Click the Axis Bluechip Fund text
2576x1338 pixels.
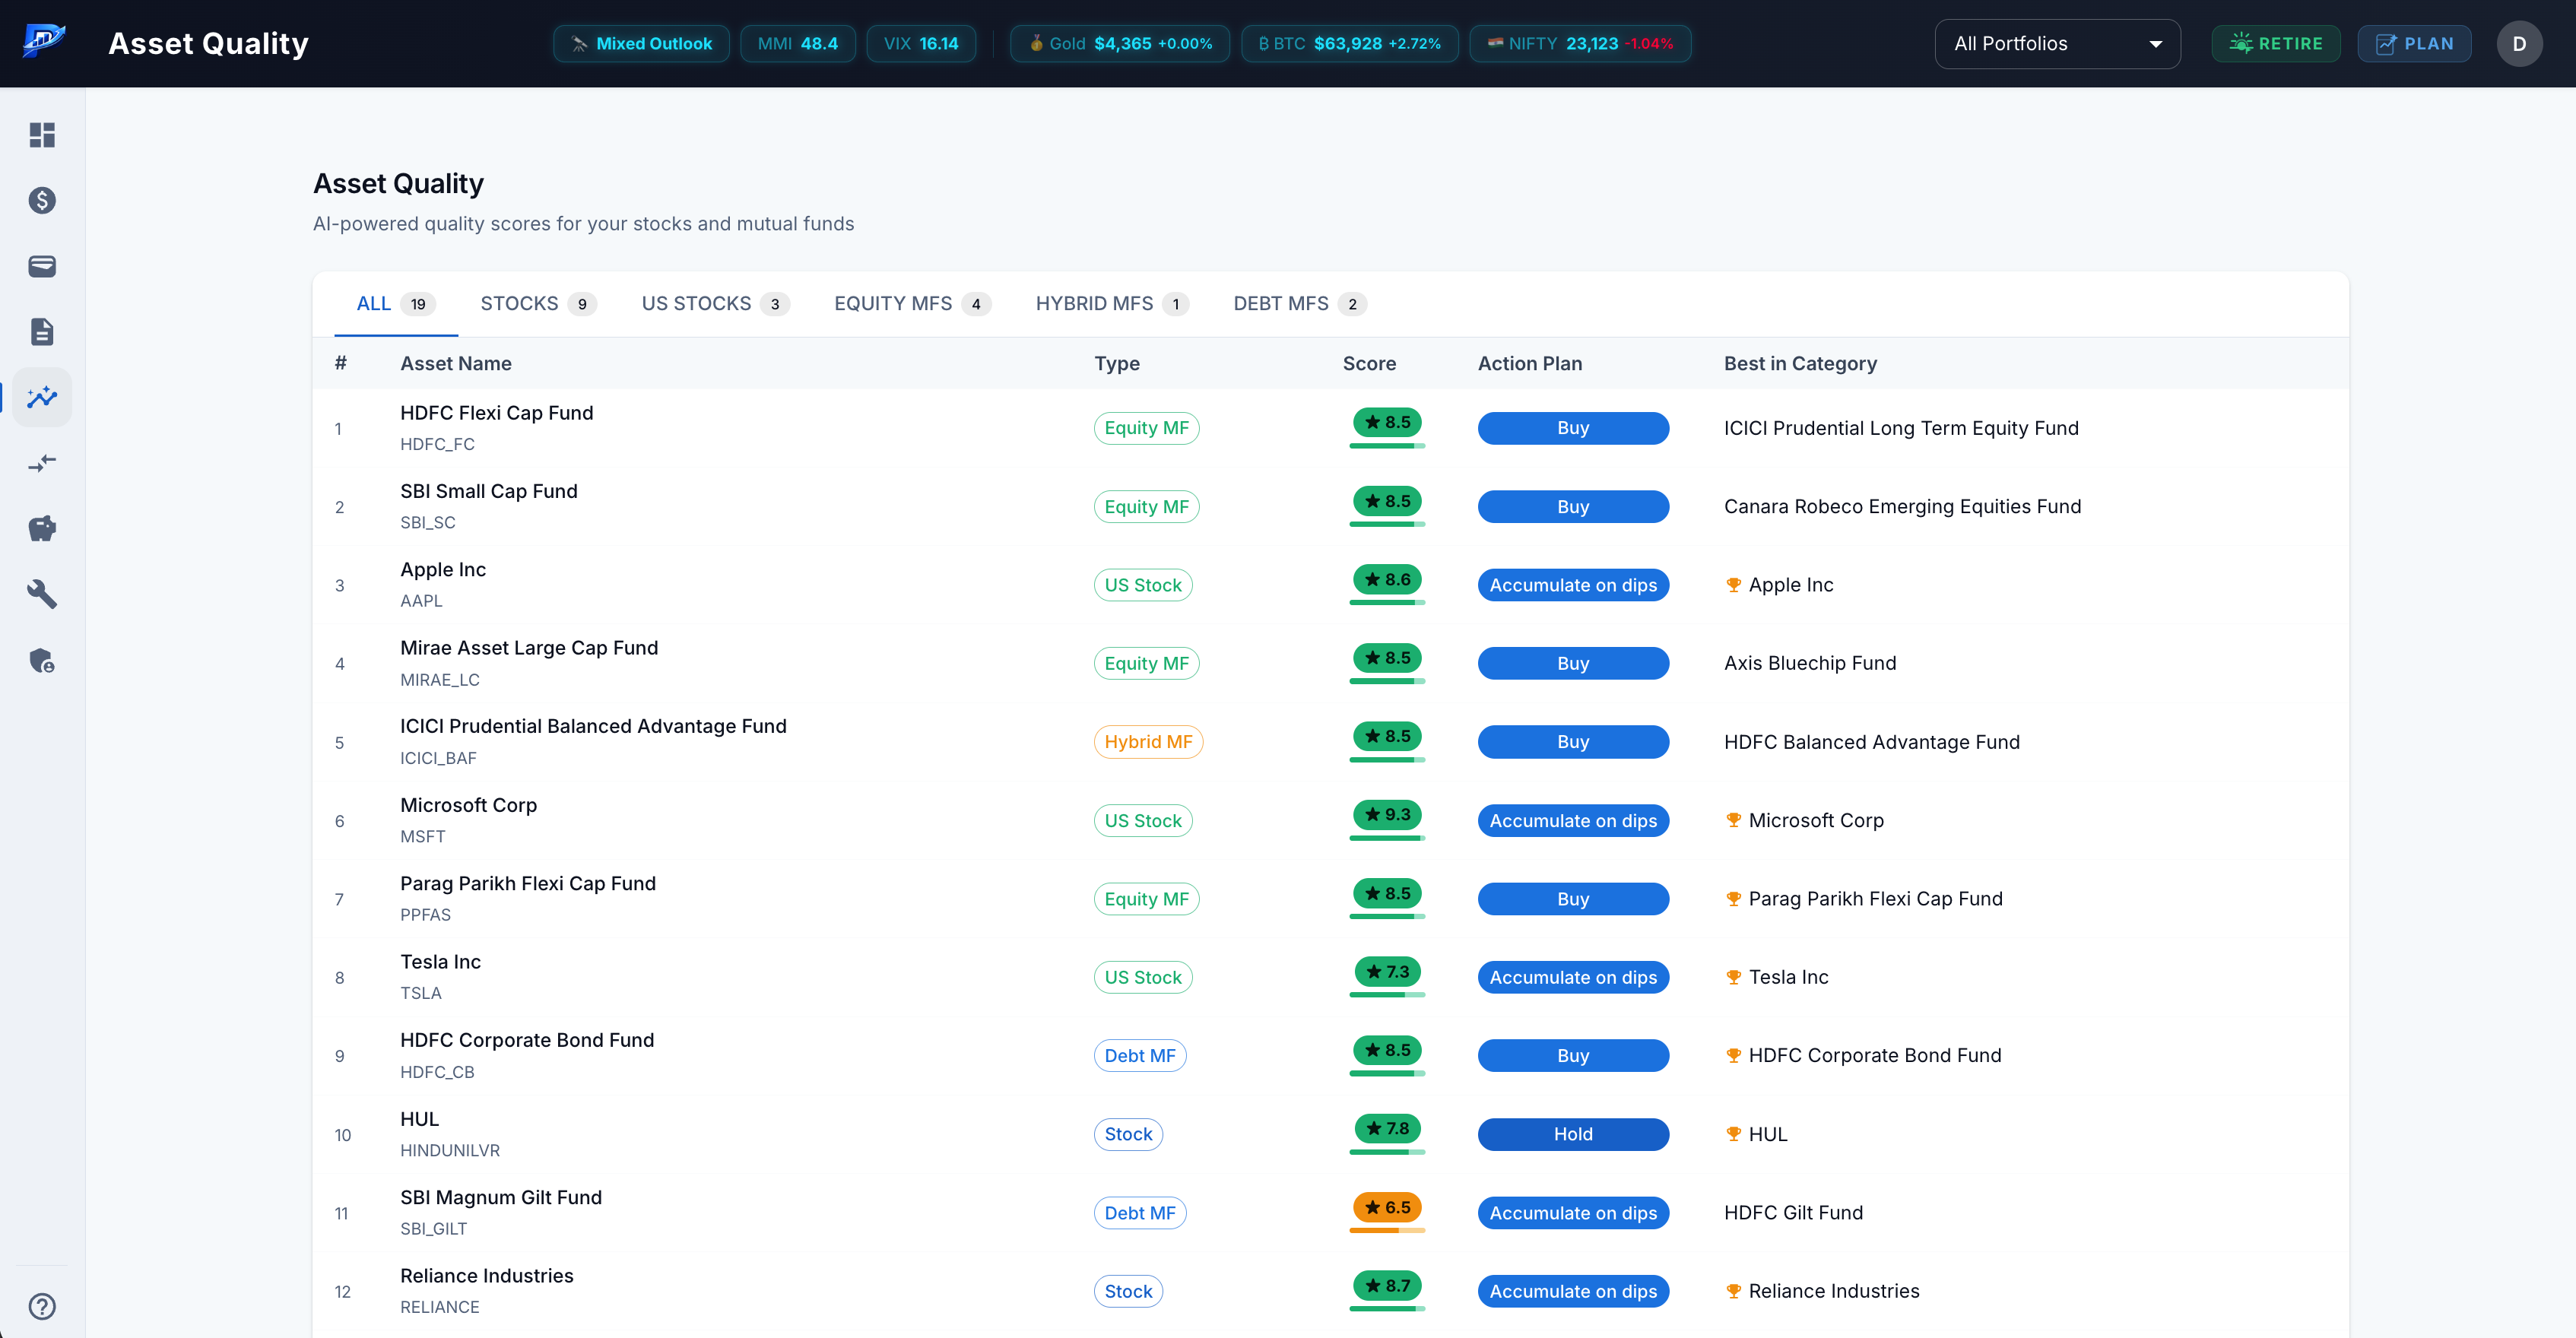(1810, 663)
